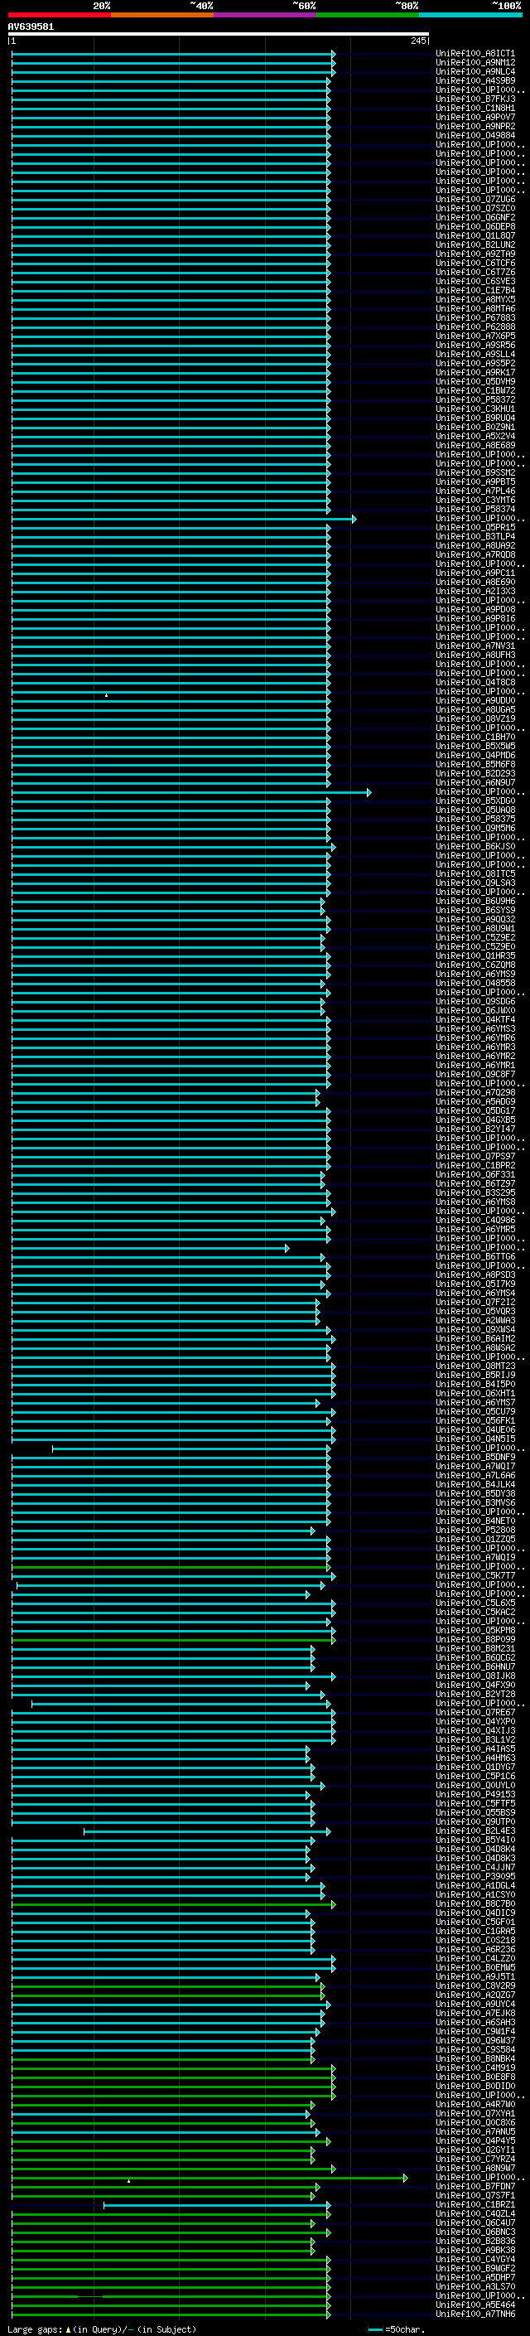
Task: Open hit UniRef100_A8ICT1
Action: click(475, 54)
